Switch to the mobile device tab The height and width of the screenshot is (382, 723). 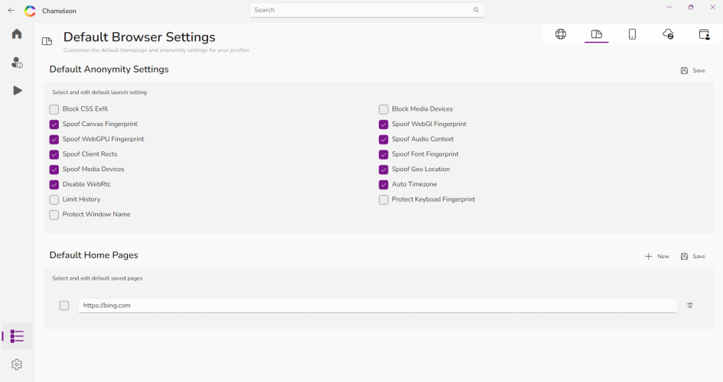coord(632,34)
